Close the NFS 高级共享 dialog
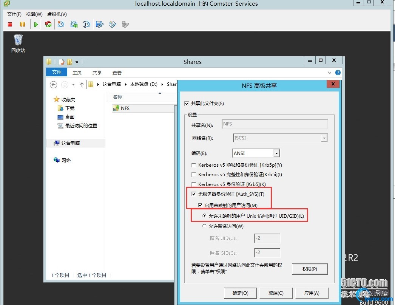 coord(333,84)
